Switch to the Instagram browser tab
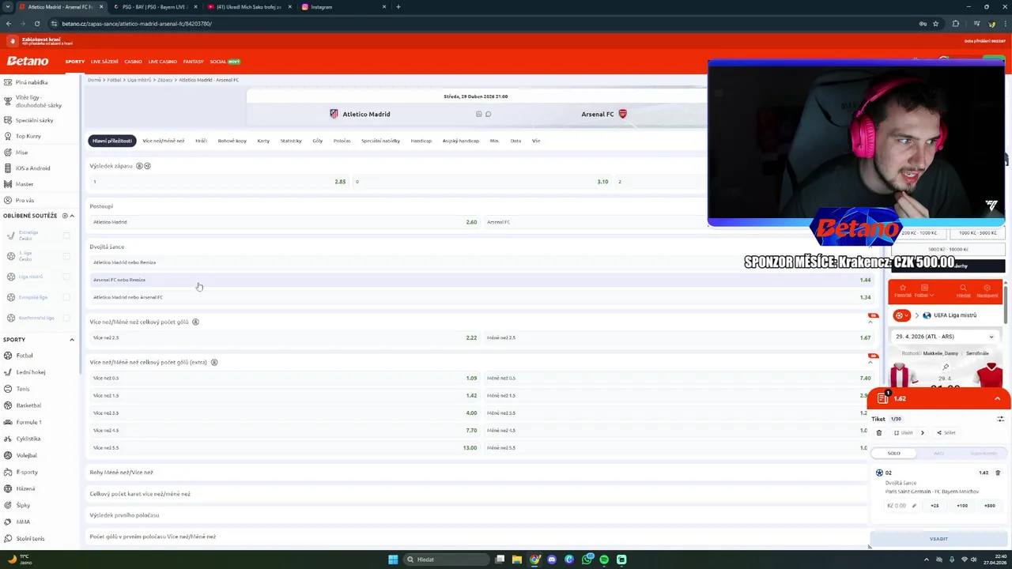The height and width of the screenshot is (569, 1012). tap(342, 7)
